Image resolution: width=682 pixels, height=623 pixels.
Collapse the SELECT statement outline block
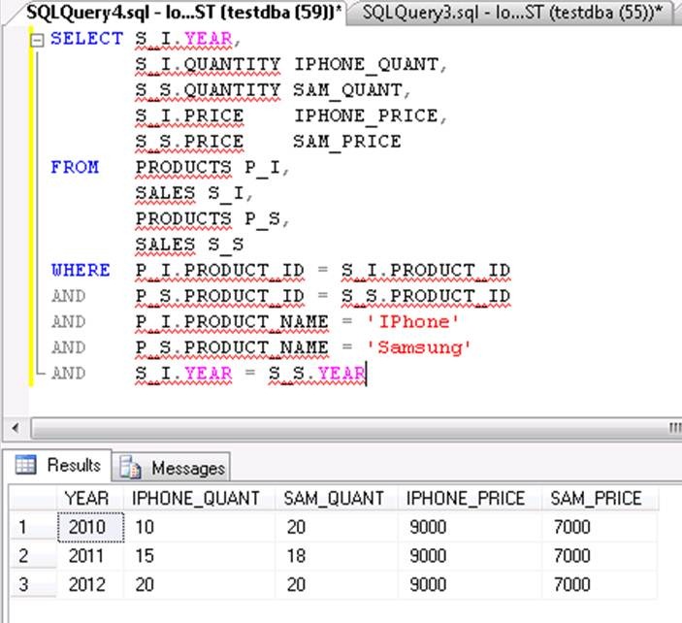[x=38, y=41]
